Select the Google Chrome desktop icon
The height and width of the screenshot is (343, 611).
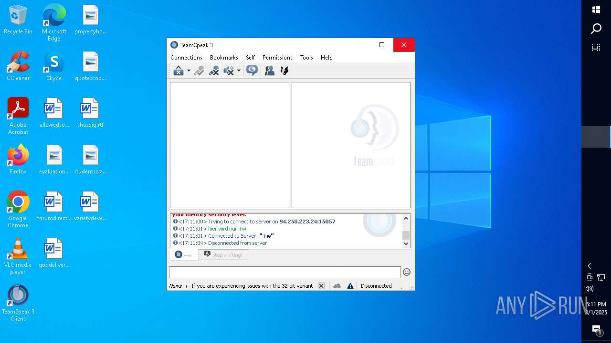[x=18, y=210]
